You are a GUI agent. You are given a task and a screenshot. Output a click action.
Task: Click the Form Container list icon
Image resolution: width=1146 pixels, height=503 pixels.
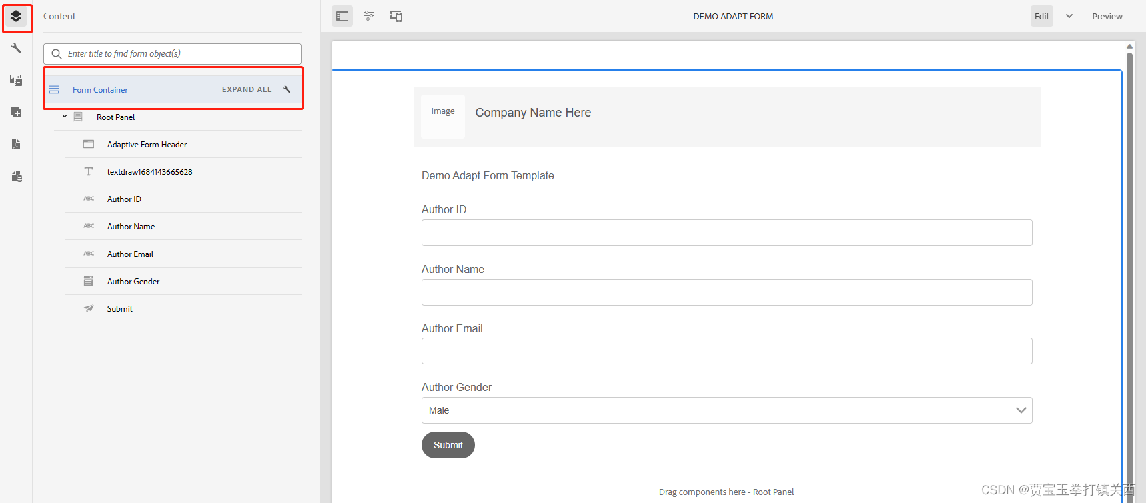click(54, 89)
